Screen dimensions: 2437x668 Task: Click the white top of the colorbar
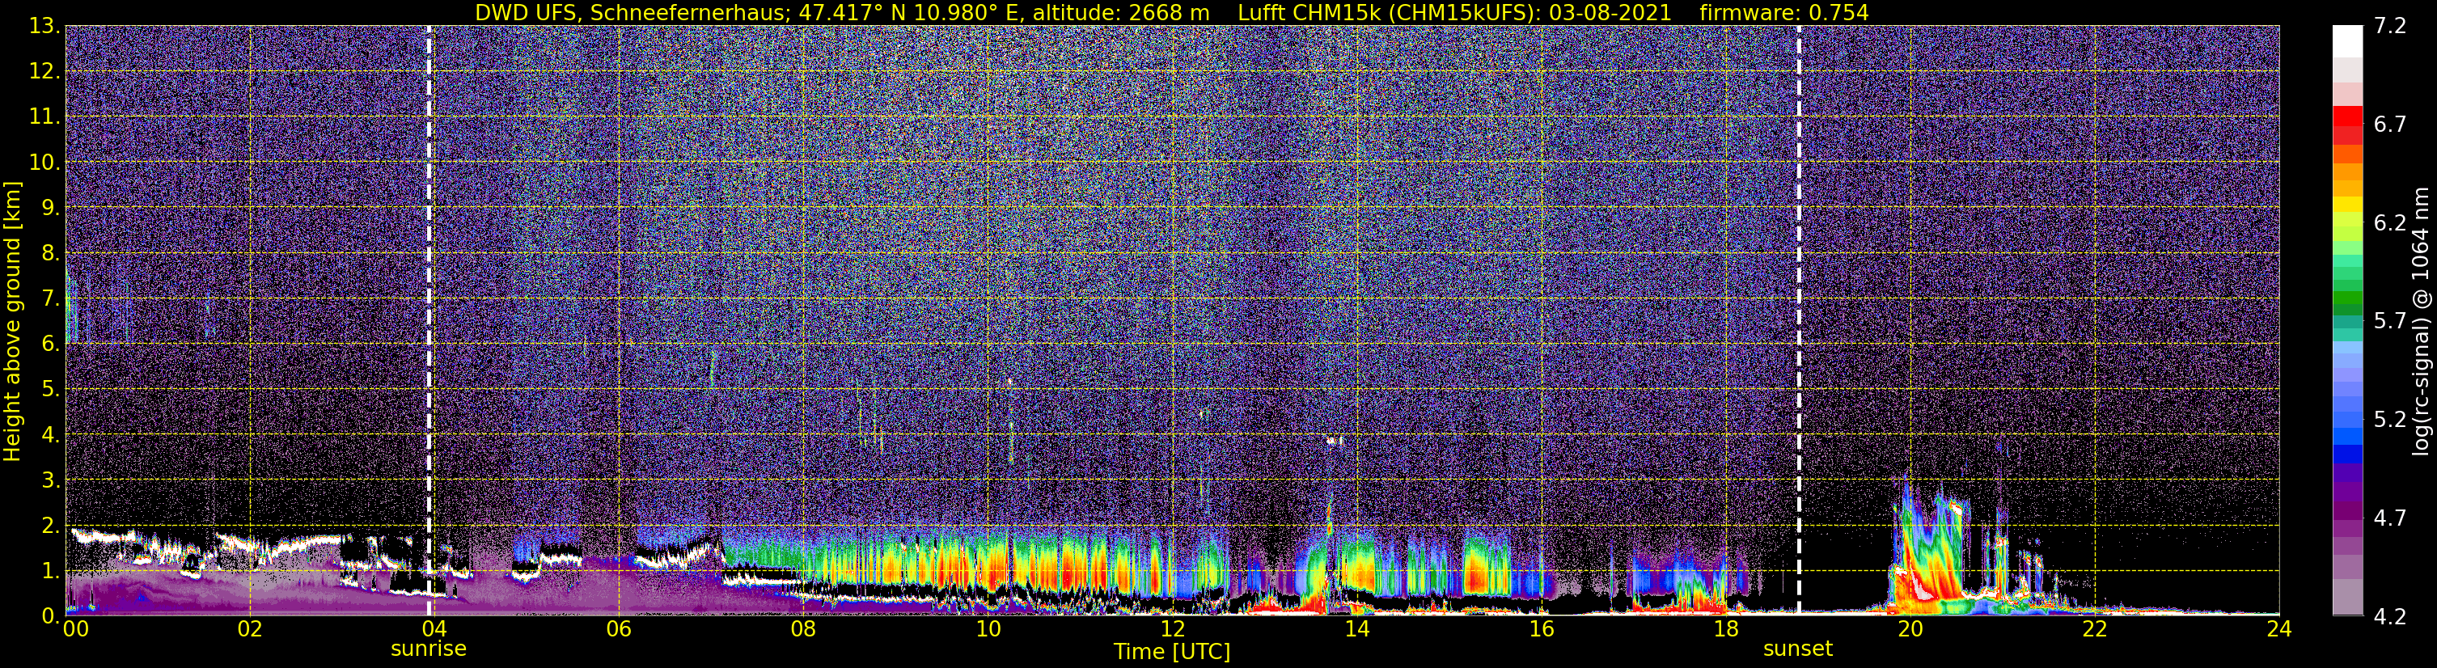coord(2347,41)
